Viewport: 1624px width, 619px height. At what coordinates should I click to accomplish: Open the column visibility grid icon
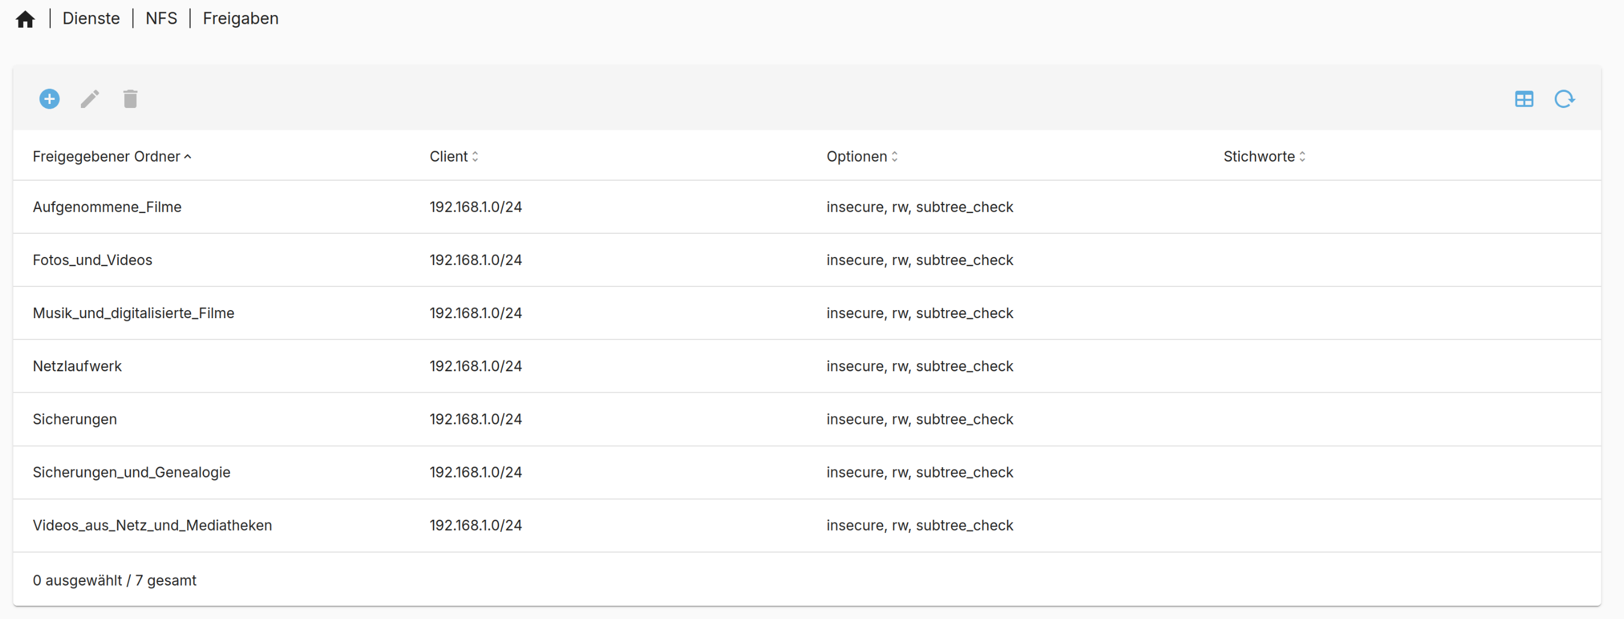click(1524, 99)
